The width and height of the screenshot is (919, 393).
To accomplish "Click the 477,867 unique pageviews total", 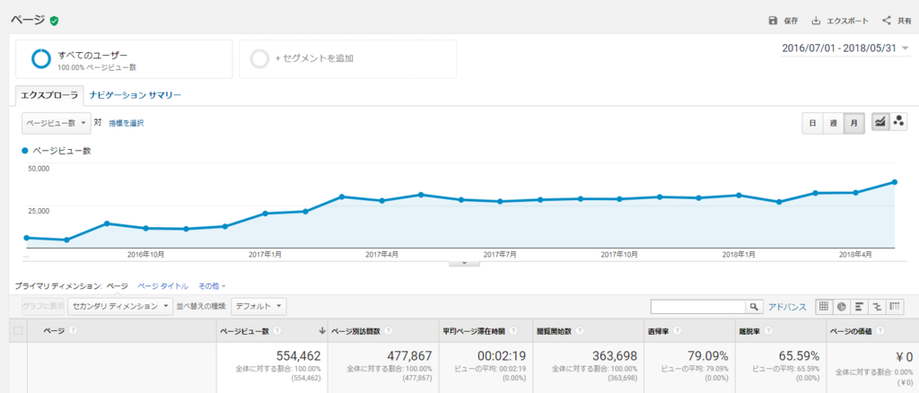I will (x=409, y=356).
